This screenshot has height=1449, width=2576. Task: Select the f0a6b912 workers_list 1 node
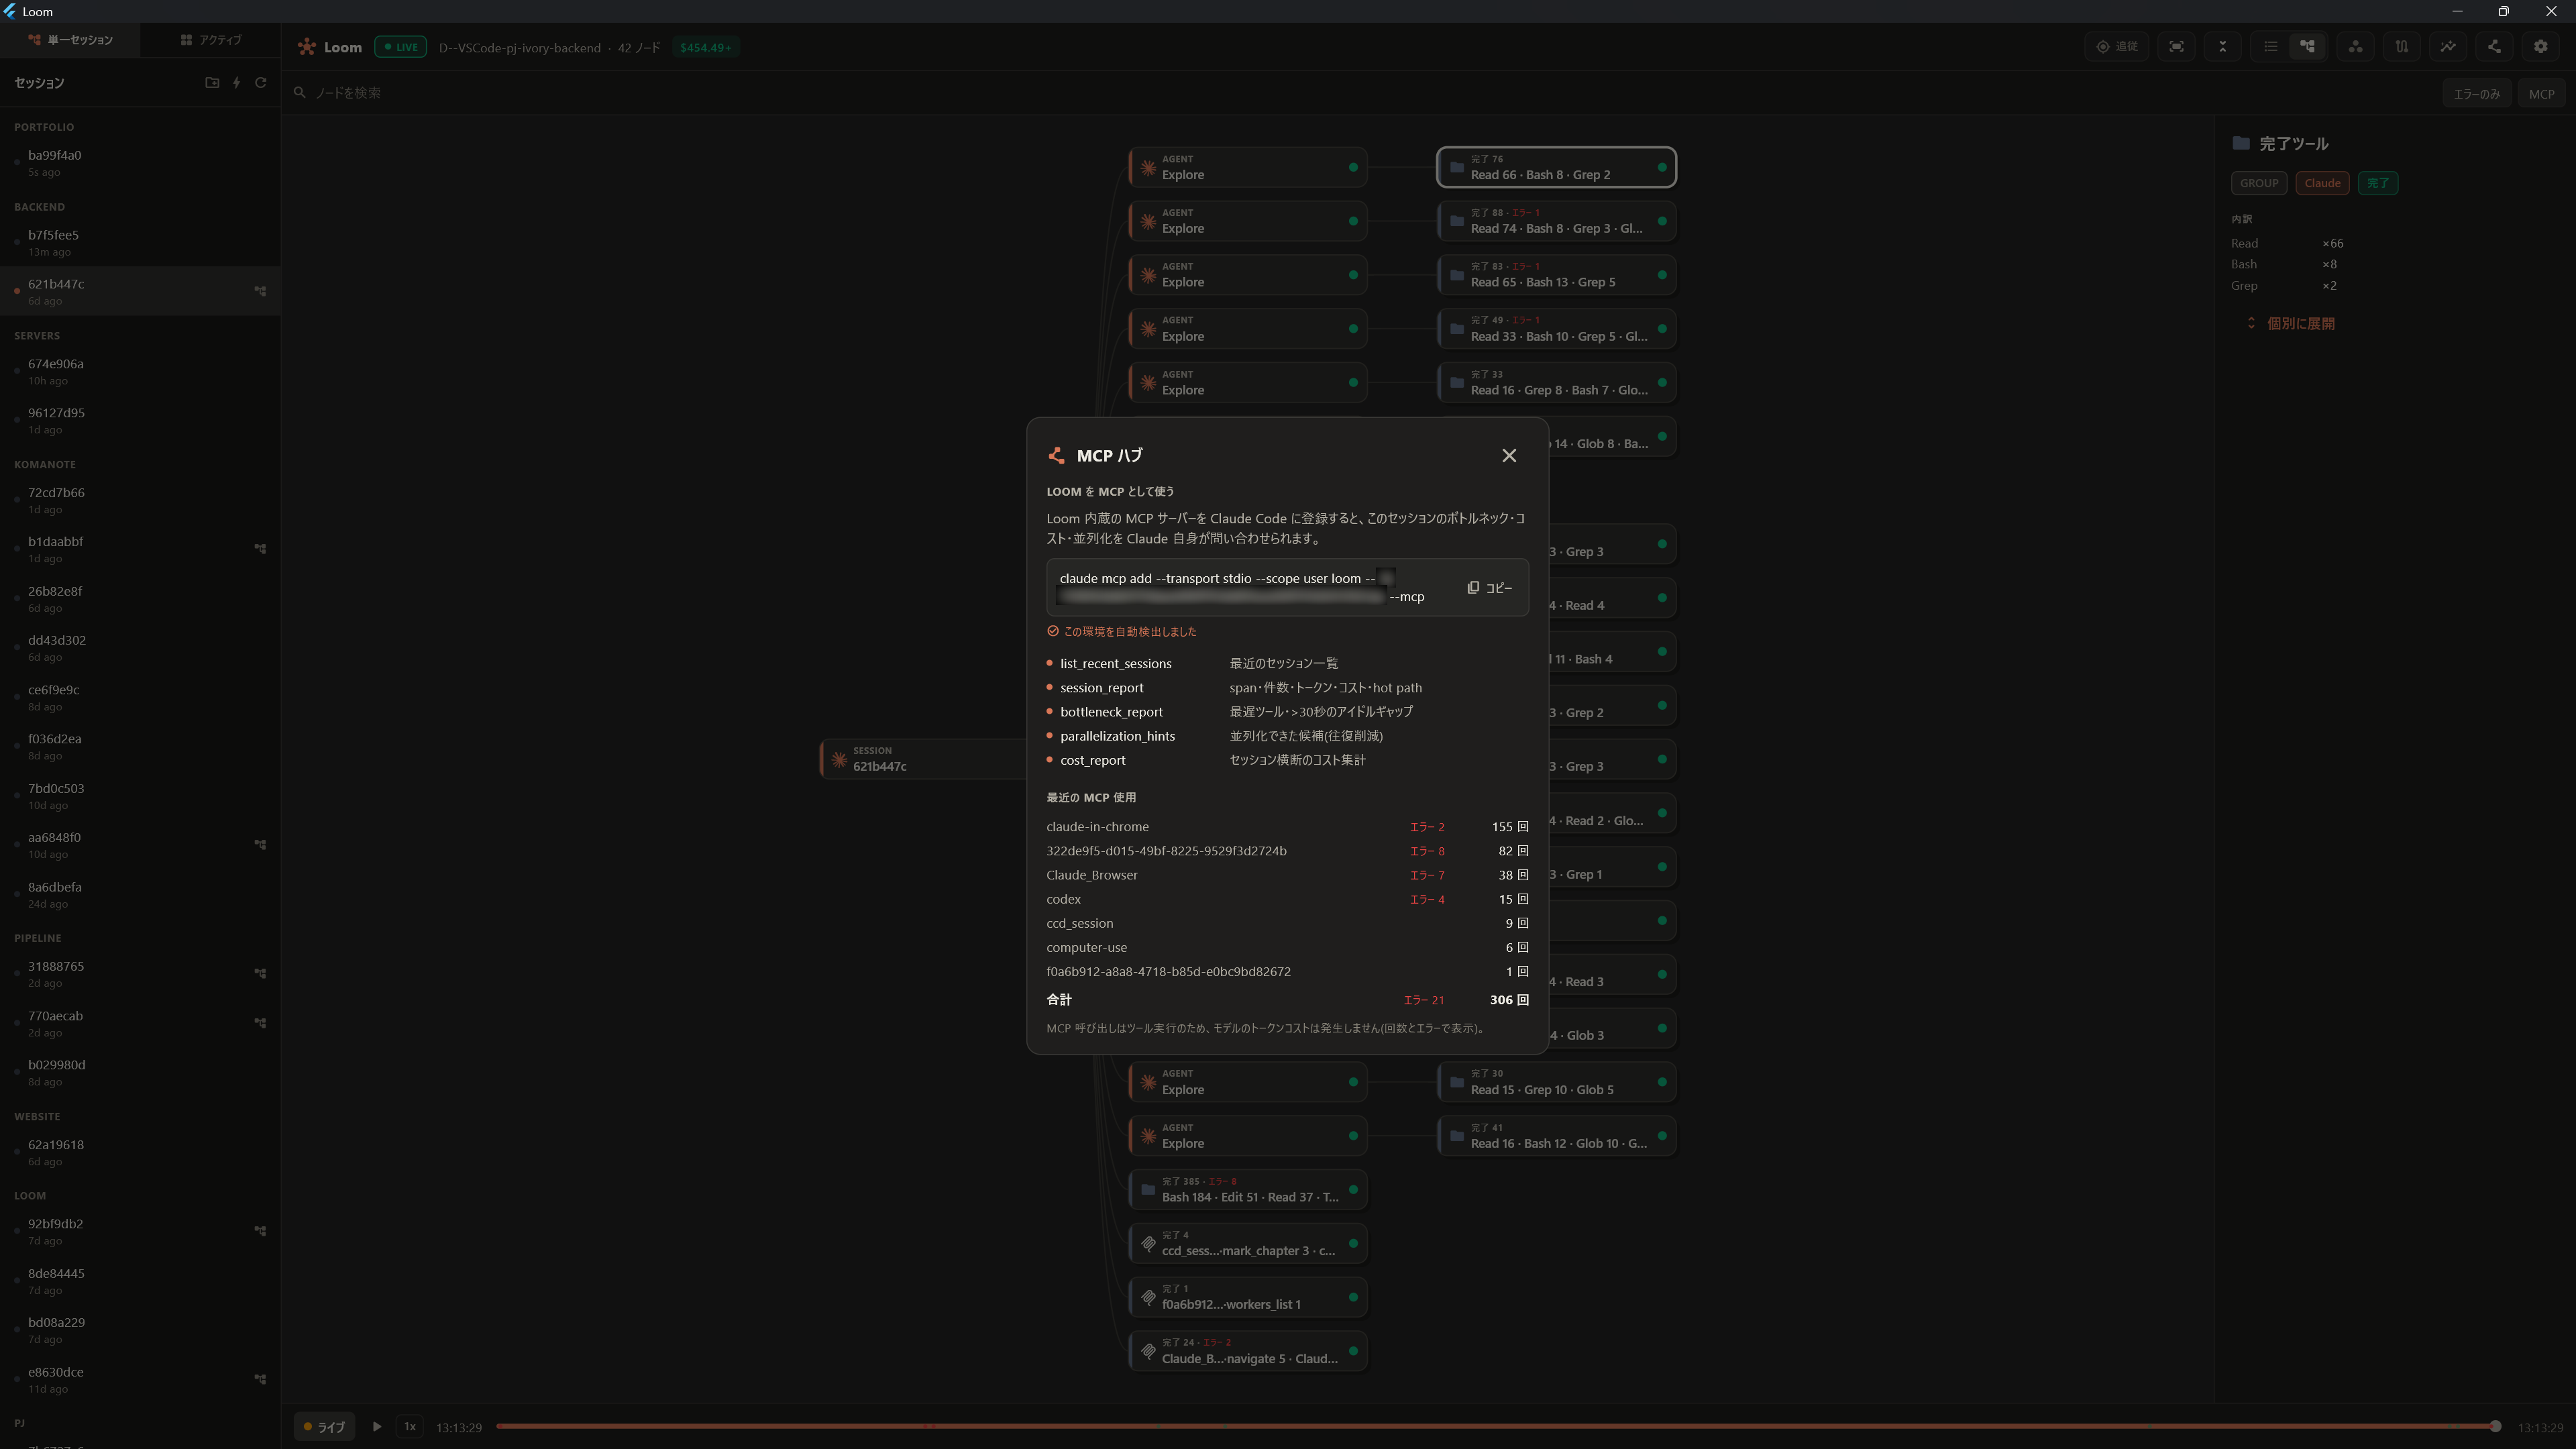point(1248,1298)
